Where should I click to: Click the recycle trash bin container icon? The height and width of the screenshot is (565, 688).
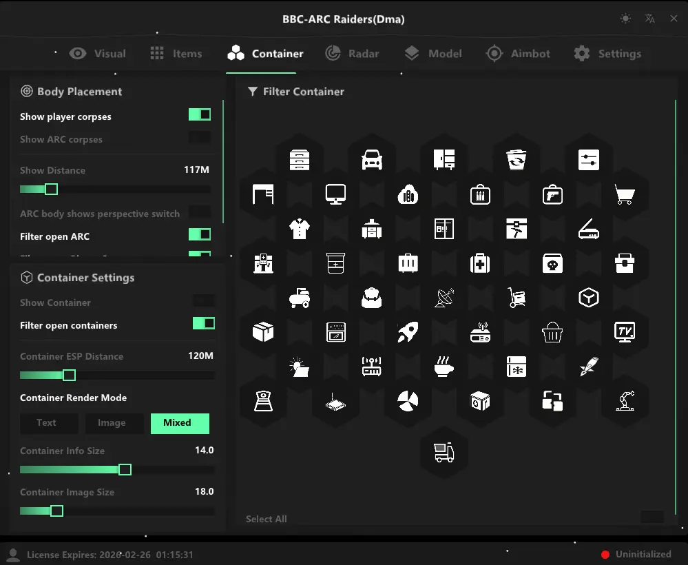(x=516, y=160)
